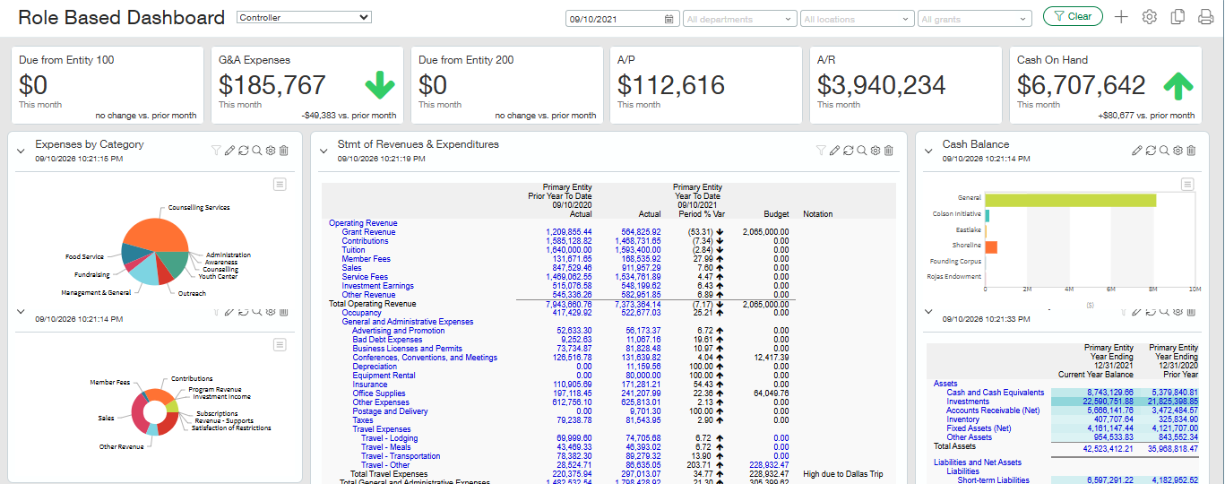The height and width of the screenshot is (484, 1225).
Task: Open the Cash On Hand card
Action: pyautogui.click(x=1106, y=85)
